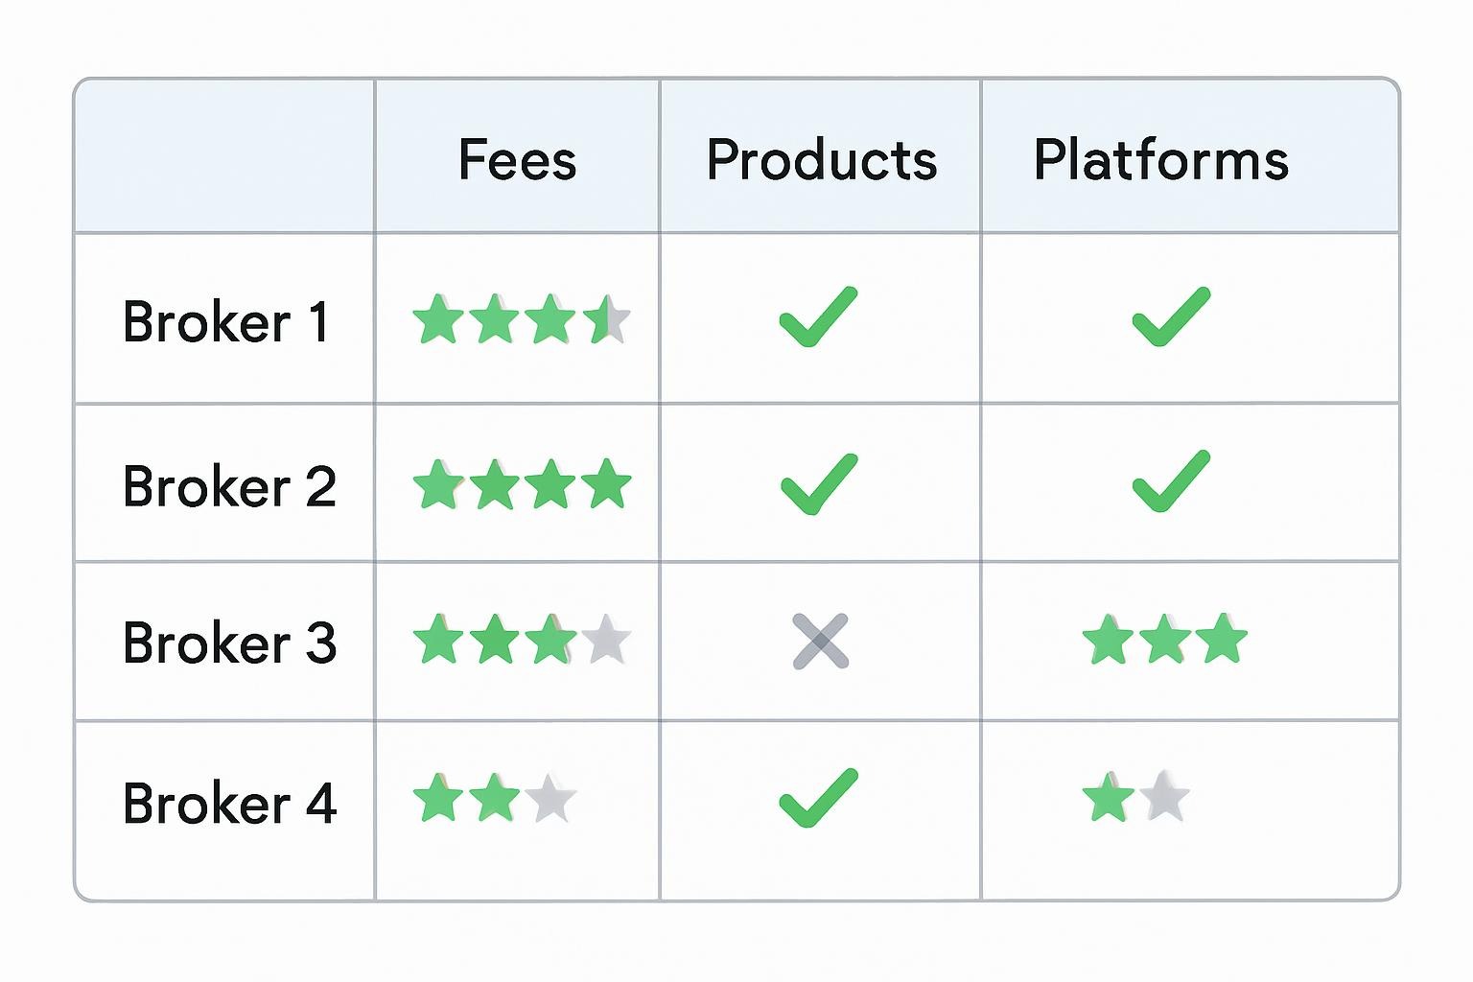Select the Fees column header
The height and width of the screenshot is (982, 1473).
click(518, 159)
